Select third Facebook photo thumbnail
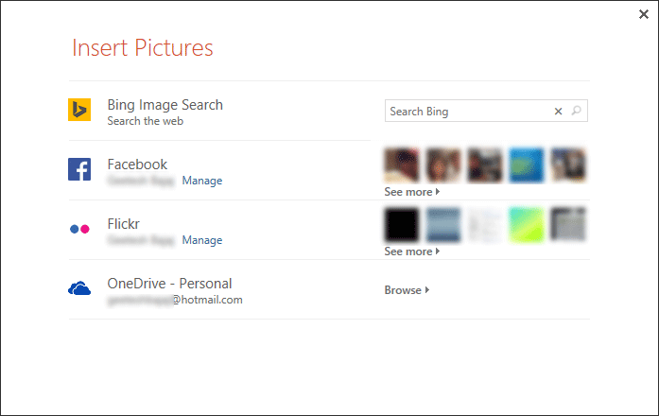Screen dimensions: 659x416 (x=485, y=165)
